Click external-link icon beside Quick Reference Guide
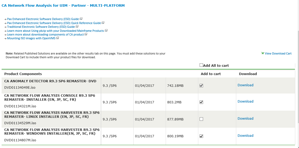The width and height of the screenshot is (299, 148). 103,22
